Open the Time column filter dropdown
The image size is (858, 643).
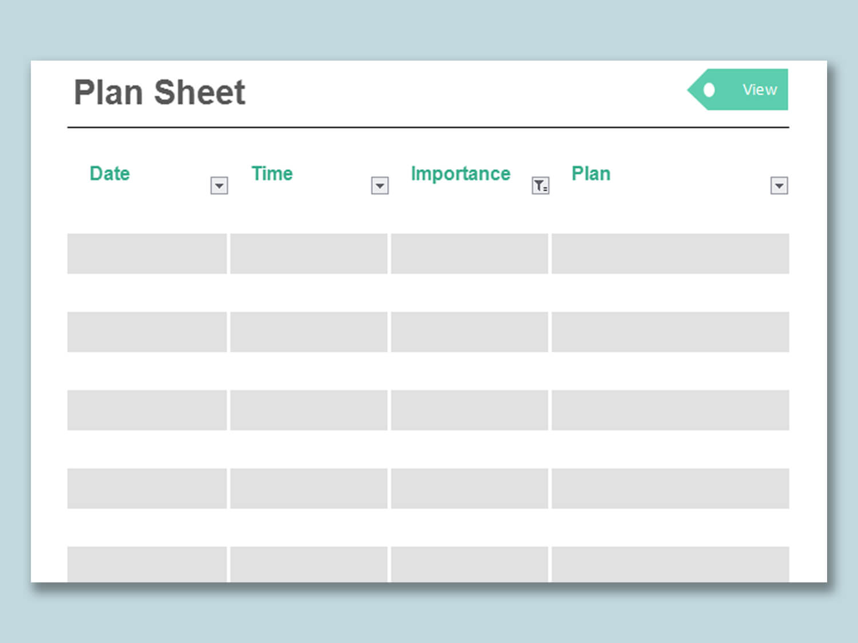coord(380,185)
